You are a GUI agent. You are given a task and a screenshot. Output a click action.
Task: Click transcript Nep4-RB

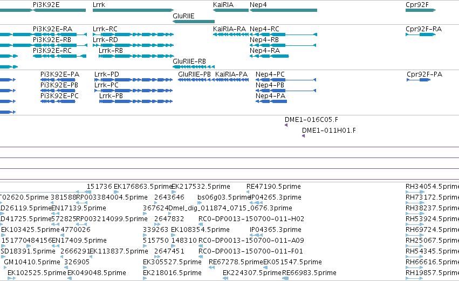point(283,45)
